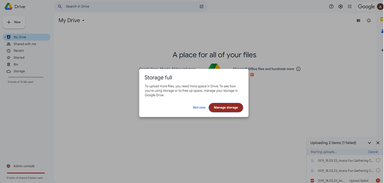Image resolution: width=384 pixels, height=183 pixels.
Task: Go to Shared with me
Action: [x=25, y=44]
